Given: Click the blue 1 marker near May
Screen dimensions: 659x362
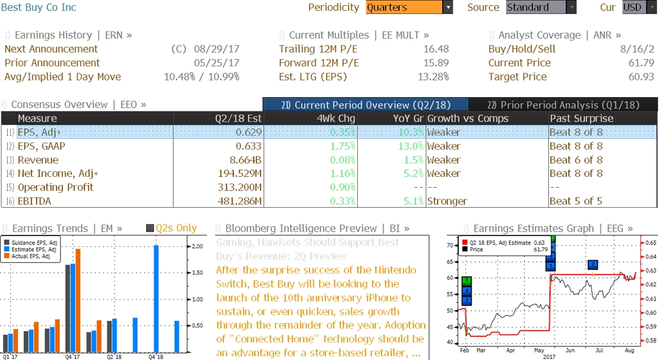Looking at the screenshot, I should (551, 266).
